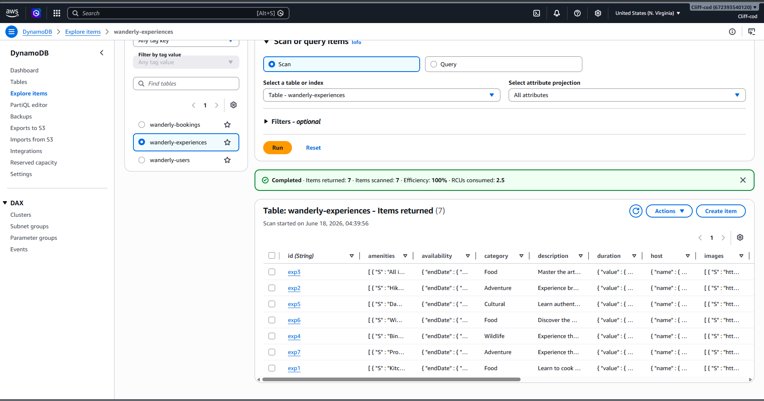Open the info panel icon near breadcrumb
Screen dimensions: 764x401
pyautogui.click(x=732, y=32)
